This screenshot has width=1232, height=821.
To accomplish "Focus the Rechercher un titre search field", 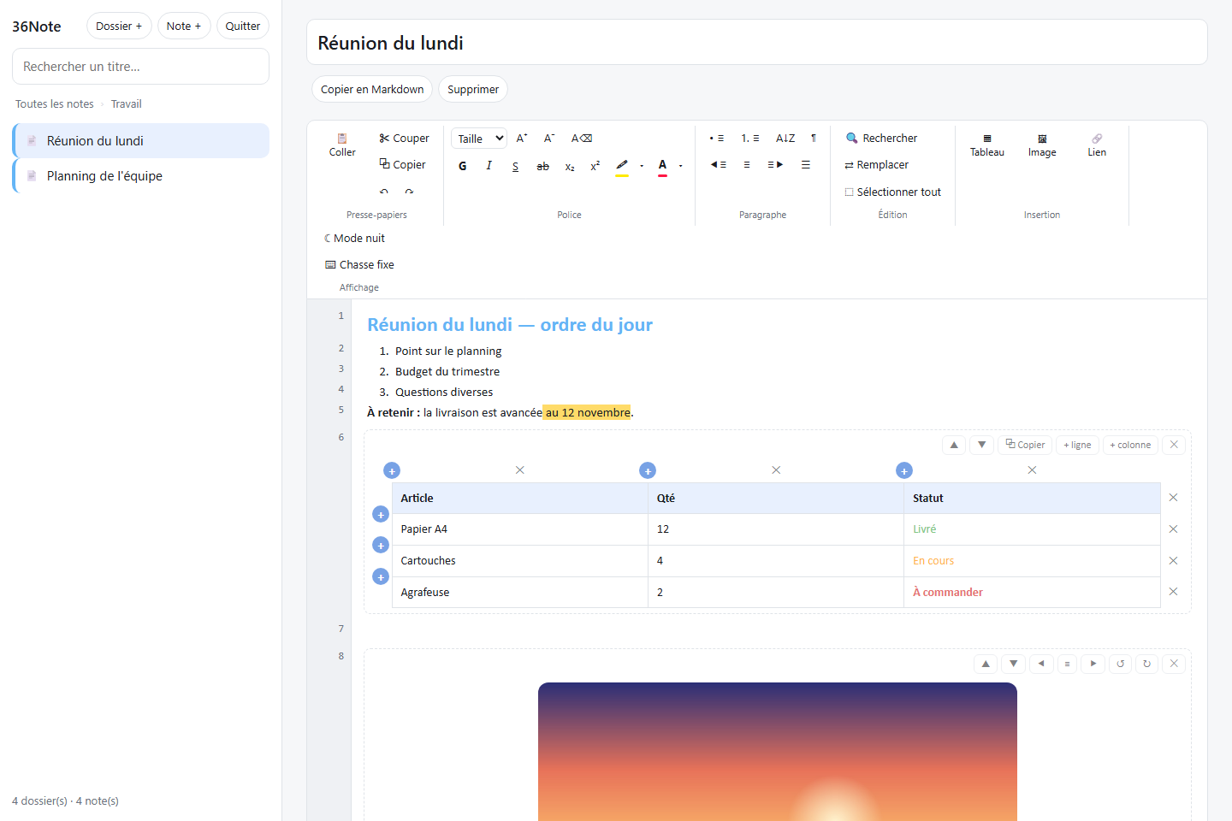I will [141, 66].
